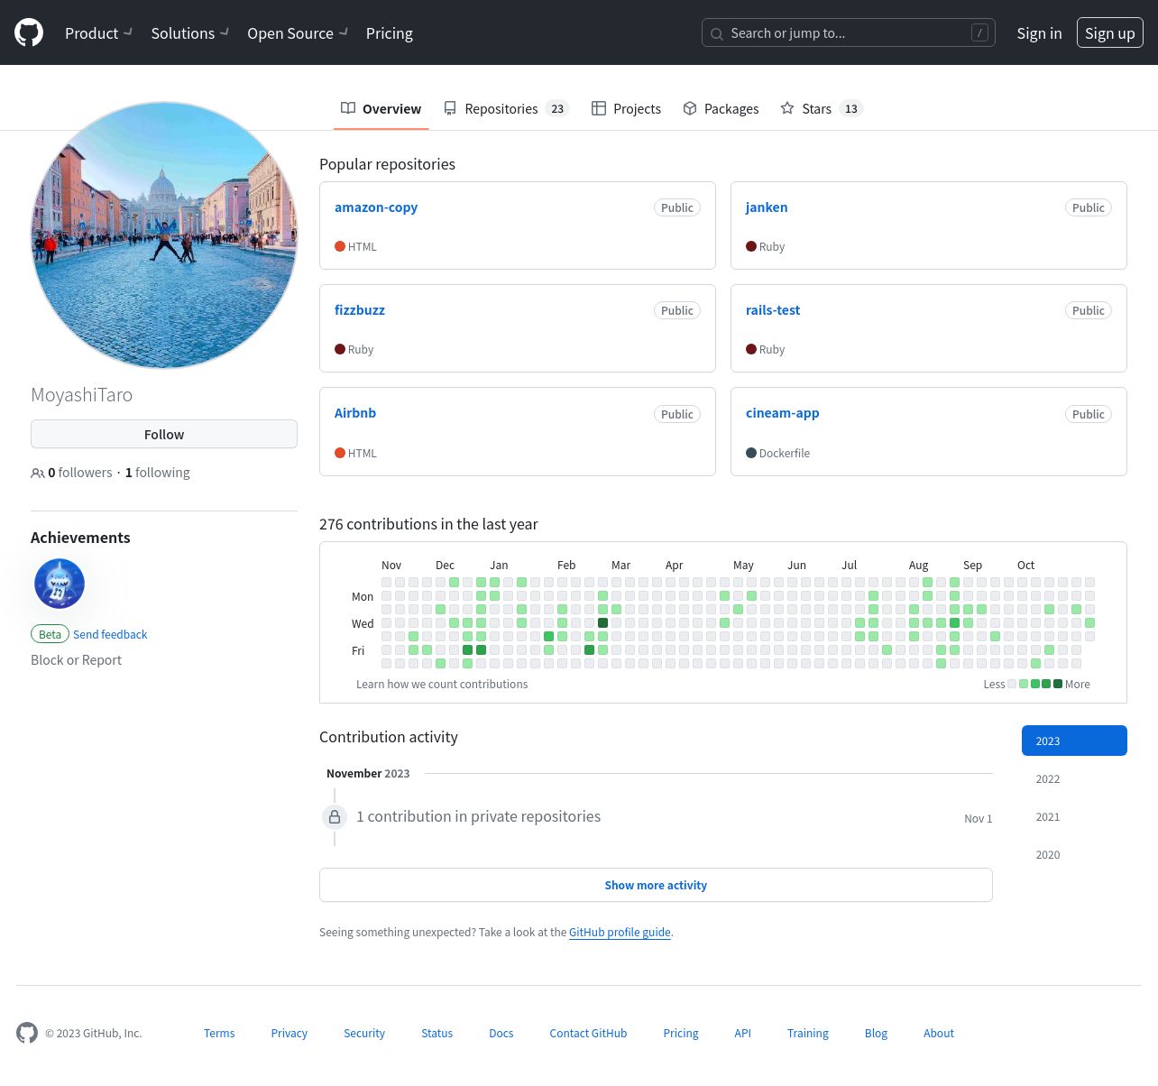
Task: Switch to the Overview tab
Action: pos(381,108)
